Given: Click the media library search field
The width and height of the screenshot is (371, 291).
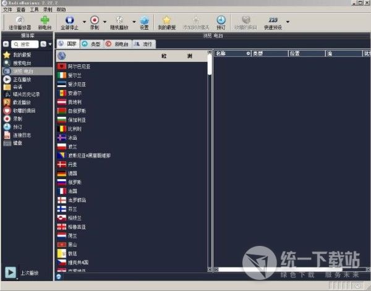Looking at the screenshot, I should pyautogui.click(x=25, y=44).
